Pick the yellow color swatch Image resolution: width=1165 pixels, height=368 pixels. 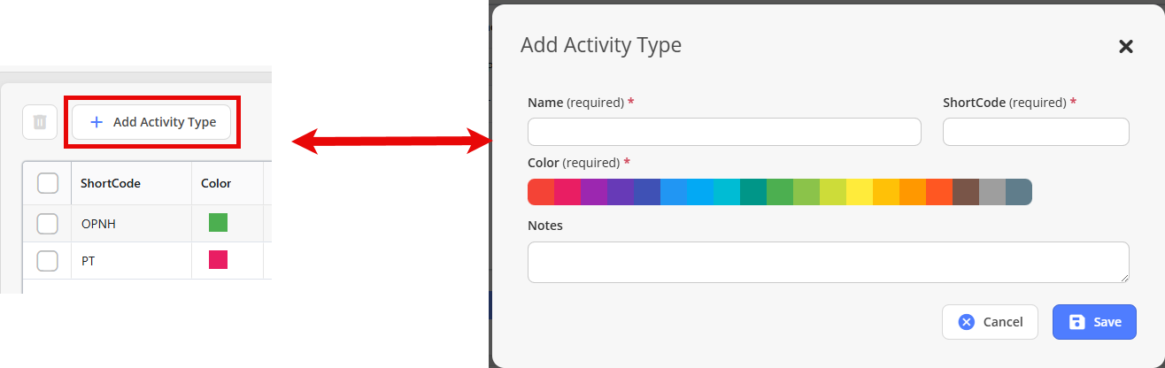click(x=860, y=192)
